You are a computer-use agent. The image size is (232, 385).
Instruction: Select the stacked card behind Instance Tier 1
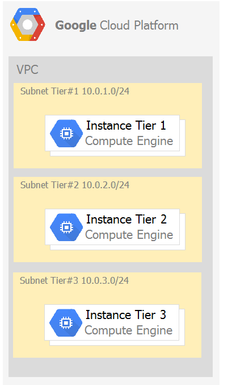tap(183, 138)
